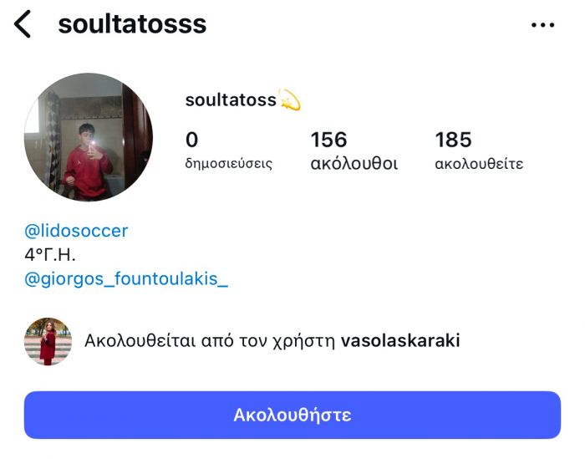Click the number 185 following count
Viewport: 585px width, 459px height.
(x=453, y=140)
